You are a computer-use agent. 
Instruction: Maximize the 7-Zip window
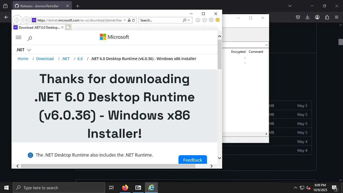(x=251, y=18)
